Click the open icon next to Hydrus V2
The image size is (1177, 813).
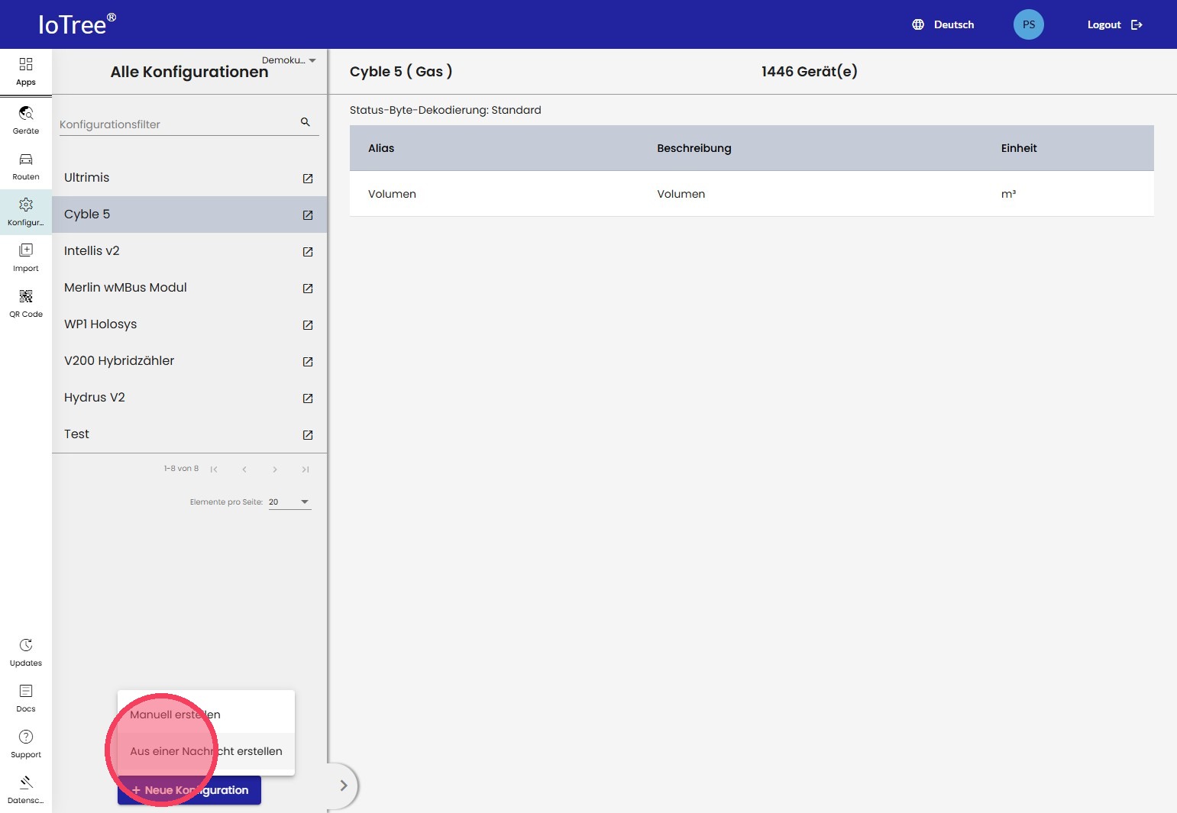(x=308, y=398)
